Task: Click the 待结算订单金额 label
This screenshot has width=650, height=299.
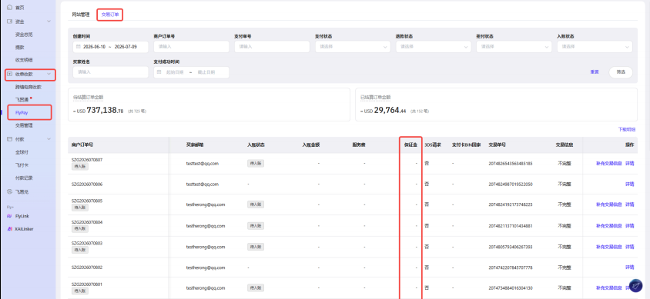Action: (x=89, y=98)
